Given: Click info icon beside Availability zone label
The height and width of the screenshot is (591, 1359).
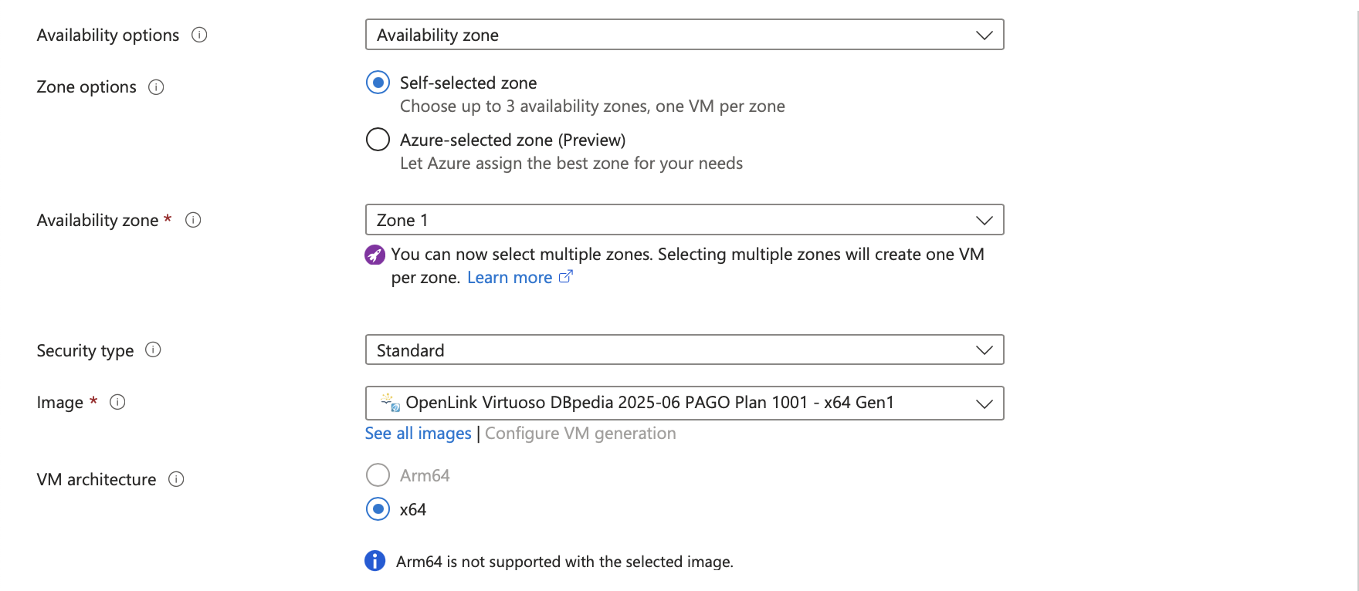Looking at the screenshot, I should pos(193,220).
